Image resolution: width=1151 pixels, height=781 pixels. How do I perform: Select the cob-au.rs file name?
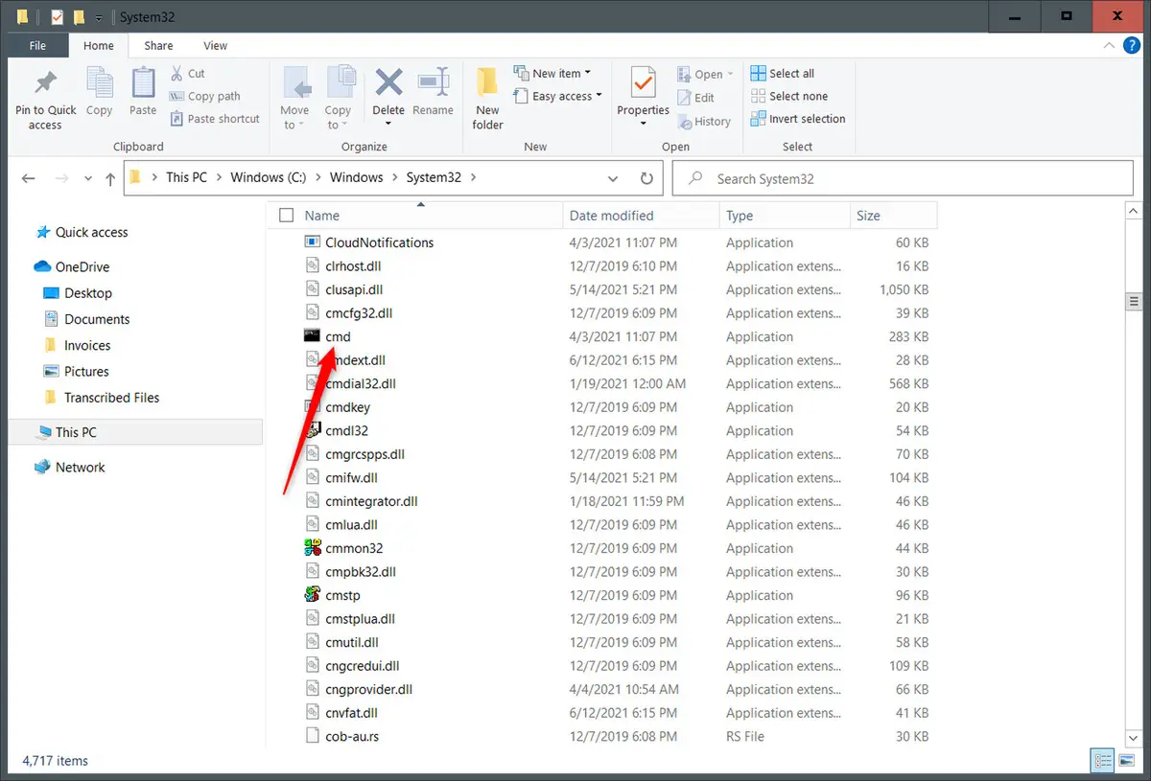pyautogui.click(x=352, y=736)
